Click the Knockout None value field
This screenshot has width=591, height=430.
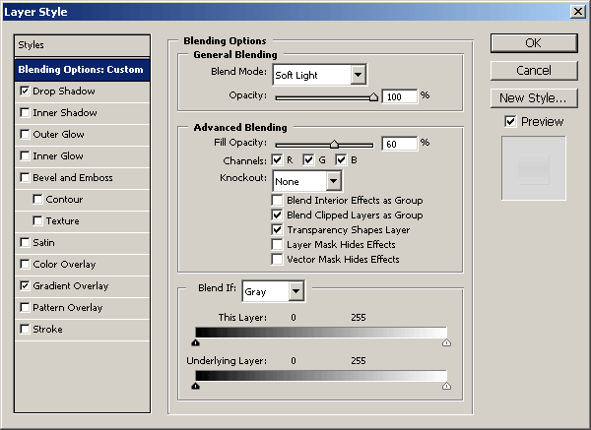pos(299,181)
